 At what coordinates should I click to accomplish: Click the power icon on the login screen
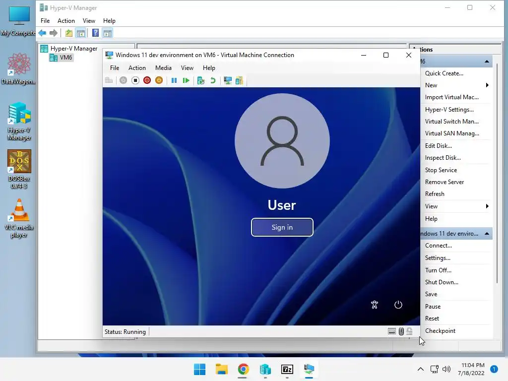click(398, 305)
